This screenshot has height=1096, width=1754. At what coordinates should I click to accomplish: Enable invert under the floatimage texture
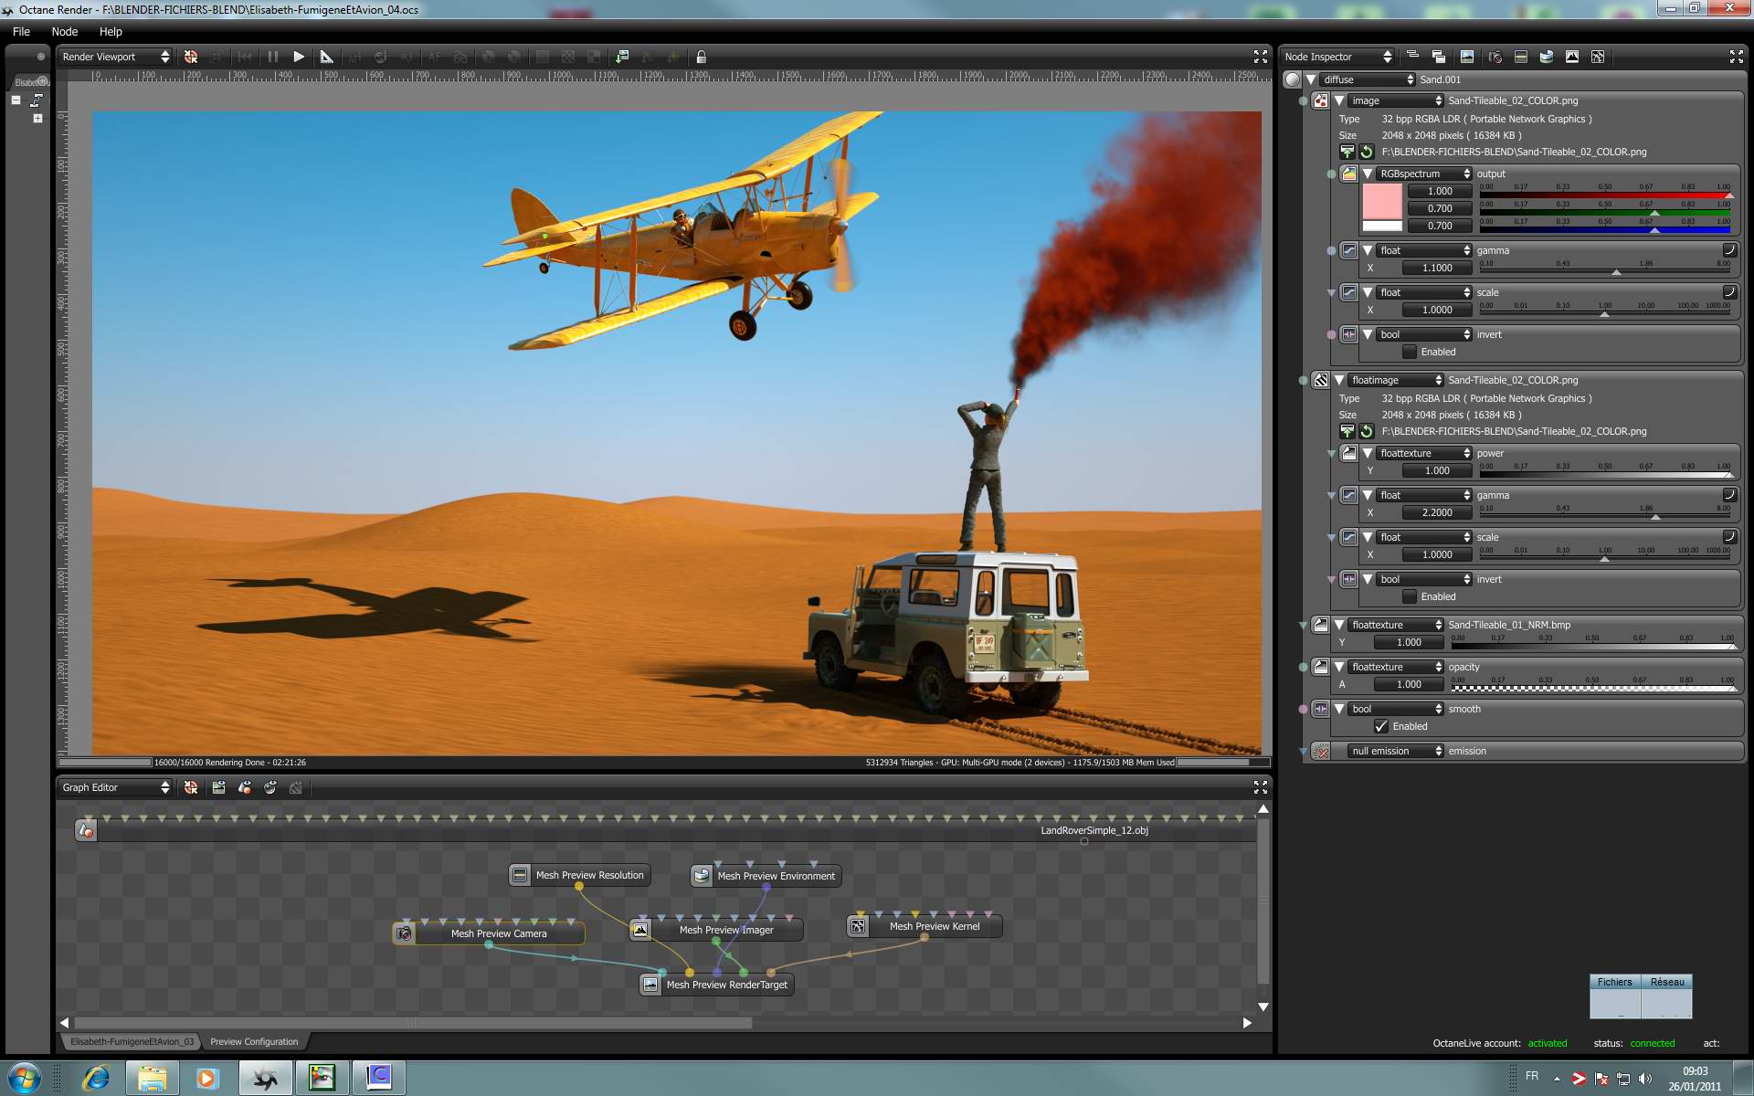(1410, 596)
